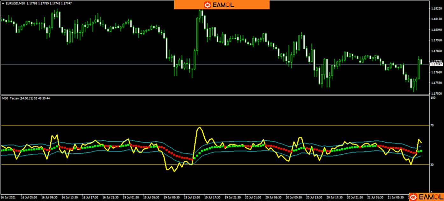Click the 1.17950 price scale label
444x201 pixels.
point(435,40)
